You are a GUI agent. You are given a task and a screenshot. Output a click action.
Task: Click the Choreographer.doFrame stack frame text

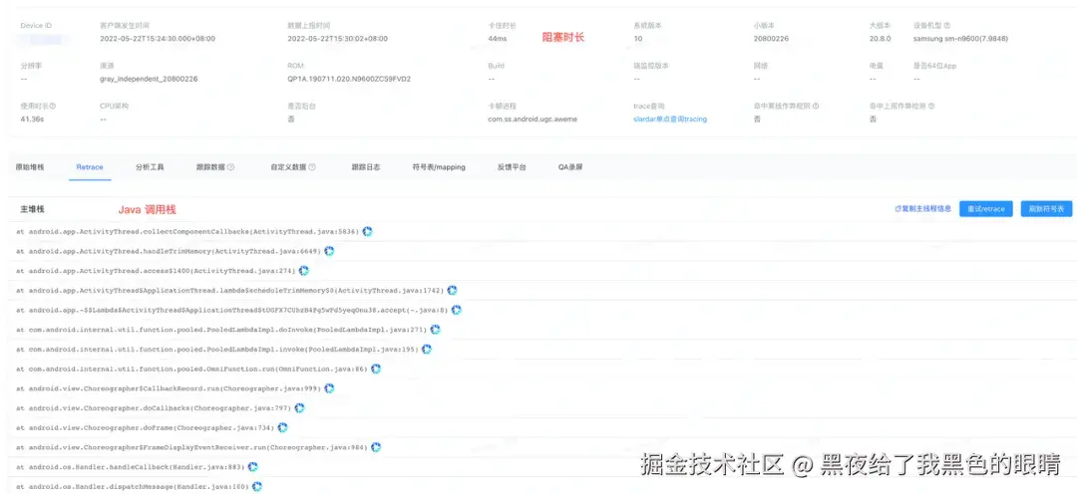coord(145,427)
